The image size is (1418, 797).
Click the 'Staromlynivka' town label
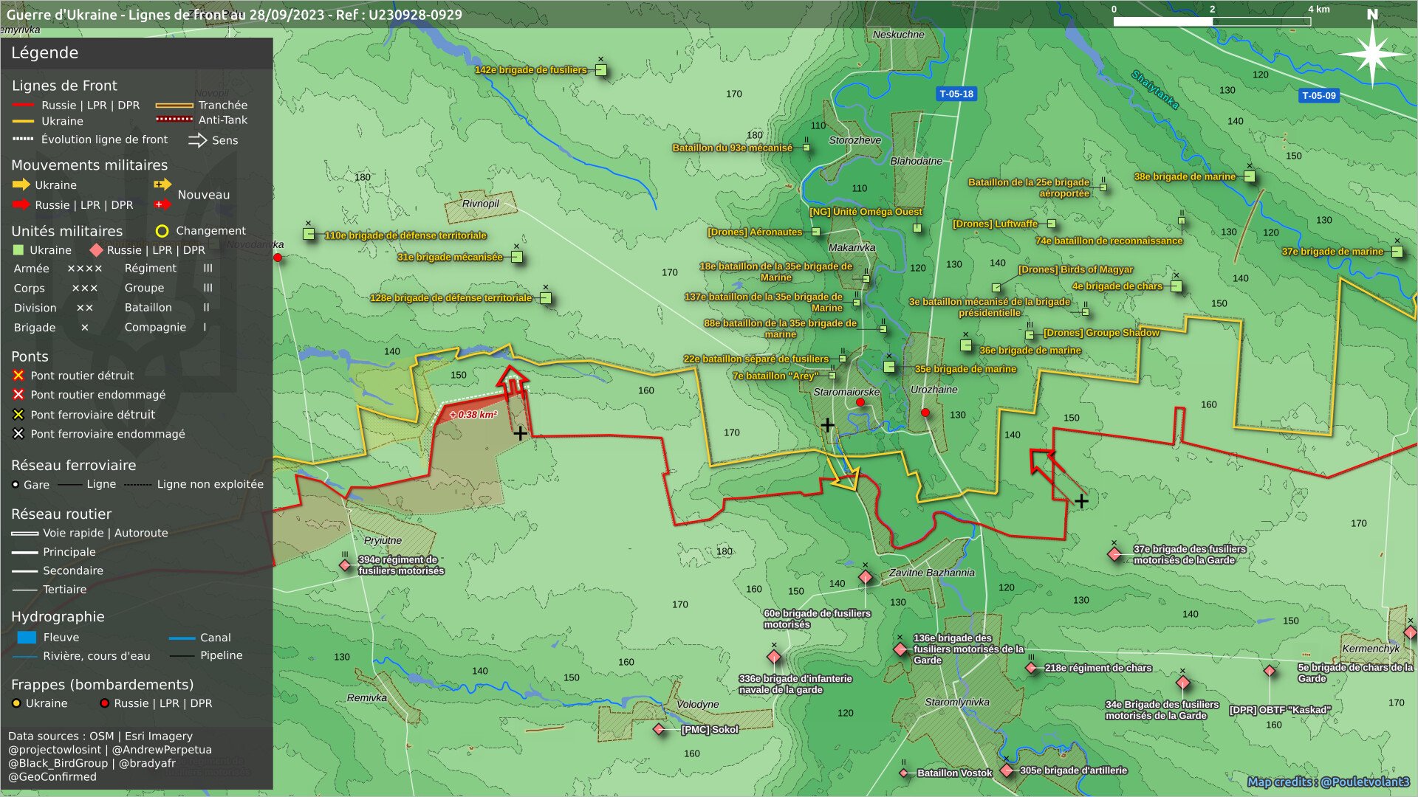[x=957, y=703]
